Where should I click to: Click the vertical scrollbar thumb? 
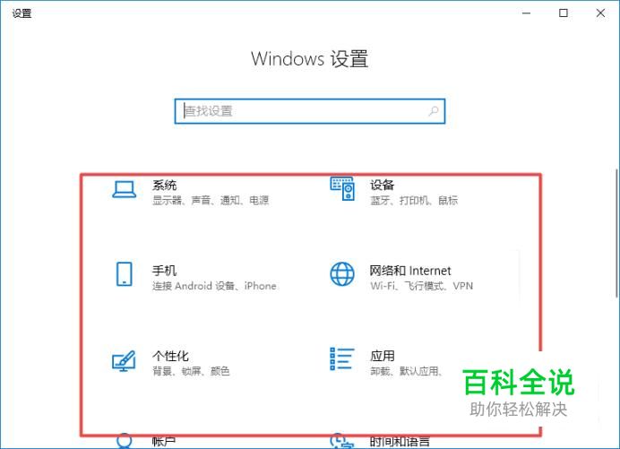[x=617, y=233]
